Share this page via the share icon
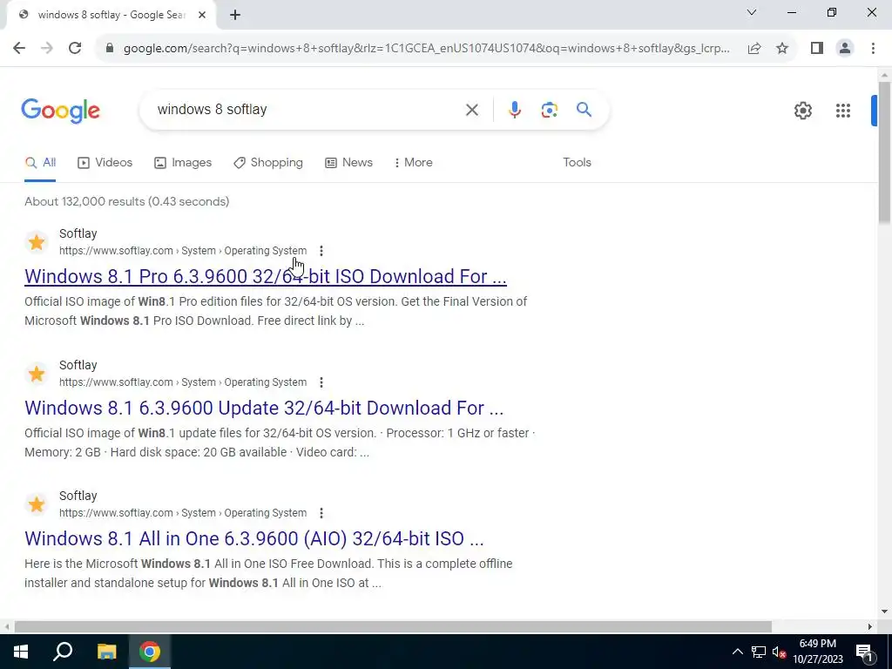 [754, 49]
